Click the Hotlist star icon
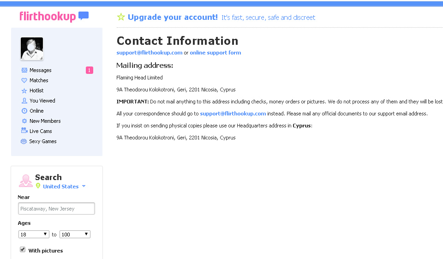The height and width of the screenshot is (259, 443). [24, 91]
